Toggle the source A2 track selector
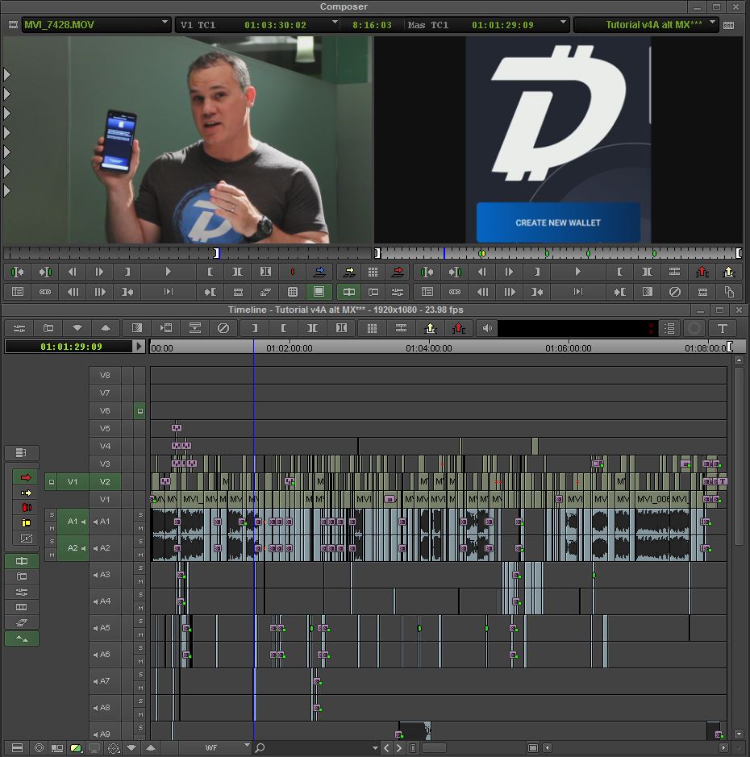750x757 pixels. pos(73,548)
